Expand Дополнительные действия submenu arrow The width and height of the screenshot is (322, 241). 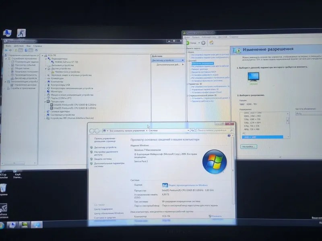tap(183, 65)
